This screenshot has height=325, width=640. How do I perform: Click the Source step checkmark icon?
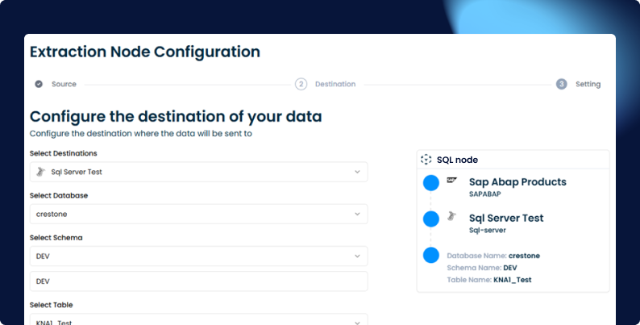coord(39,84)
